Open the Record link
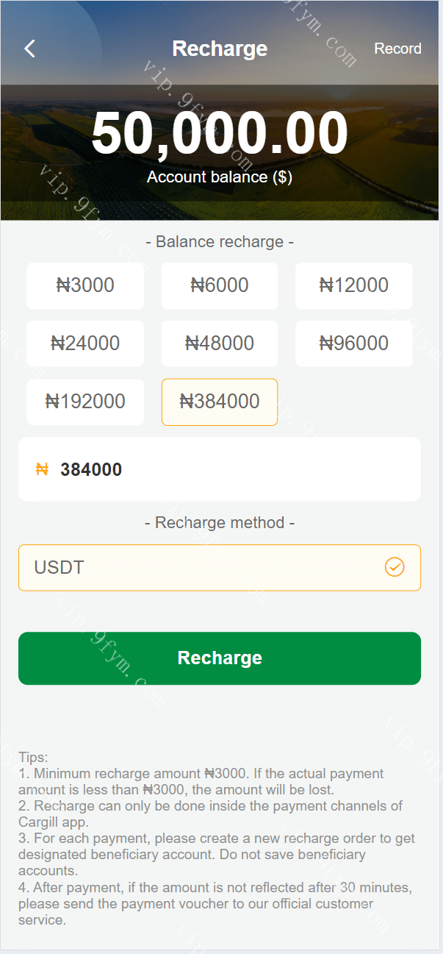Viewport: 443px width, 954px height. pyautogui.click(x=397, y=49)
